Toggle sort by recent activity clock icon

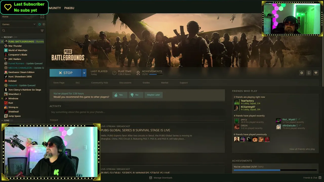39,24
